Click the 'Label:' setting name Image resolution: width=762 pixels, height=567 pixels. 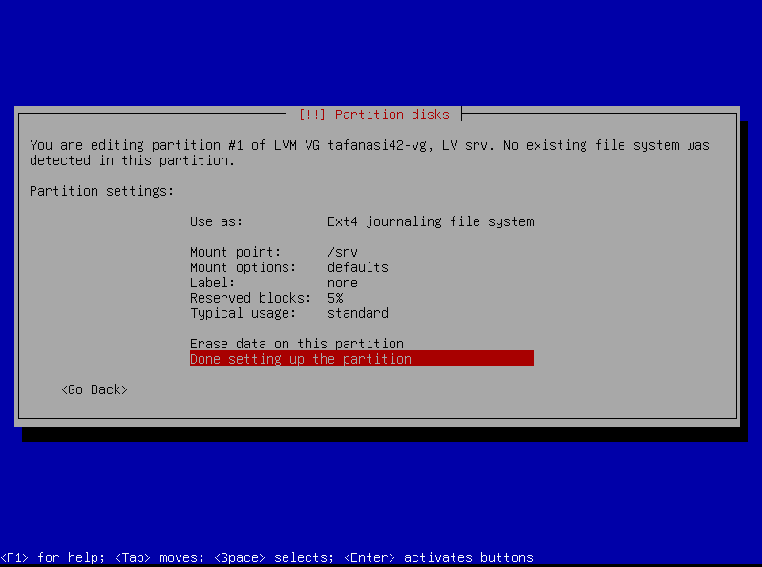click(x=212, y=283)
